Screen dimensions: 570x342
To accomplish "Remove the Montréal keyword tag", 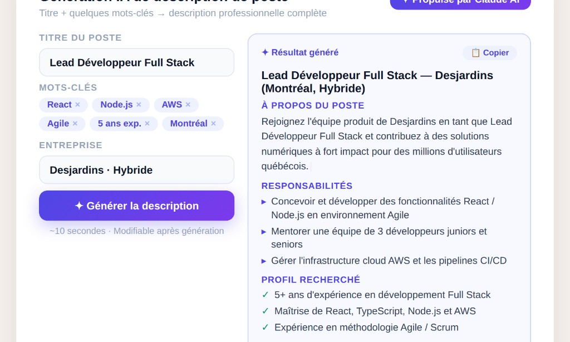I will point(213,124).
